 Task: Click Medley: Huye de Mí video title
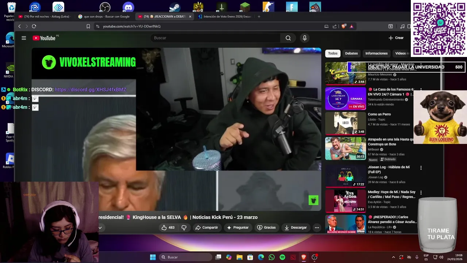point(391,194)
